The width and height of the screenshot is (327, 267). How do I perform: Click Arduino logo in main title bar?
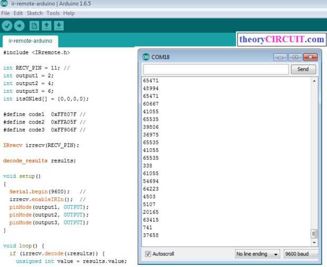[5, 4]
